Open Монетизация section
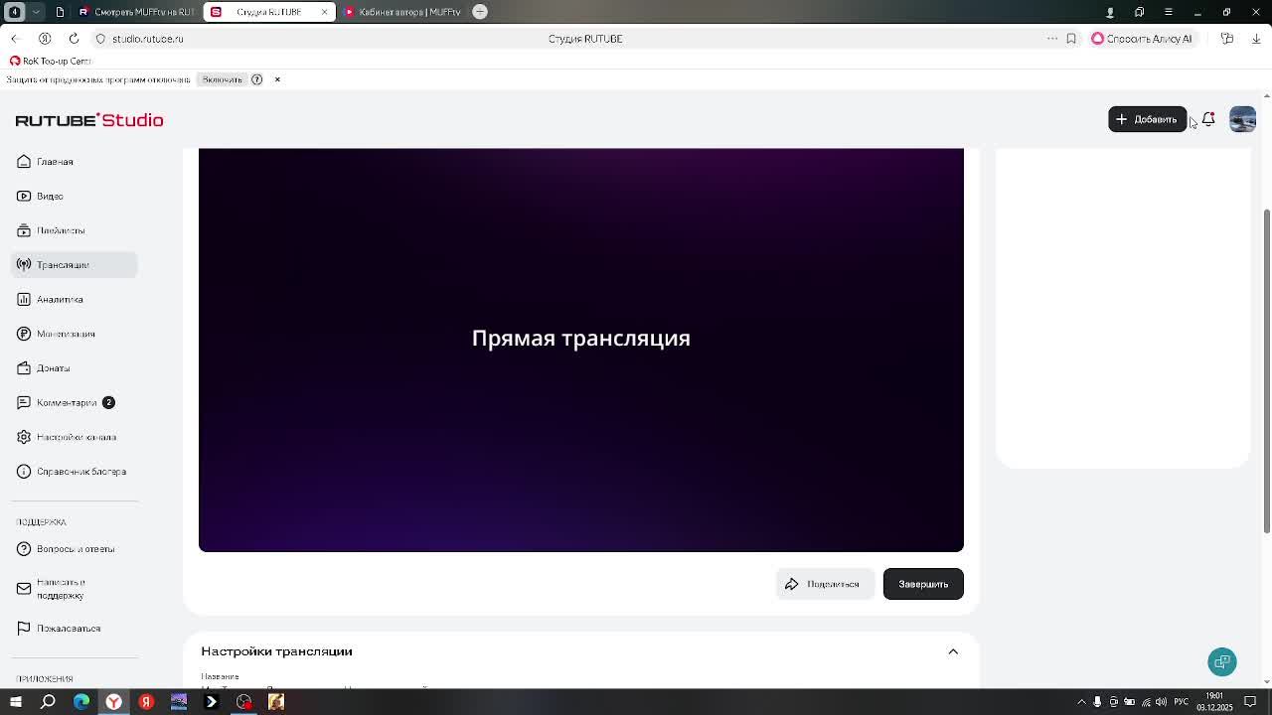The width and height of the screenshot is (1272, 715). (x=75, y=334)
